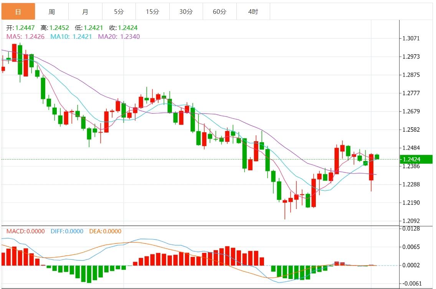The image size is (436, 289).
Task: Open the 5分 timeframe tab
Action: pyautogui.click(x=119, y=12)
